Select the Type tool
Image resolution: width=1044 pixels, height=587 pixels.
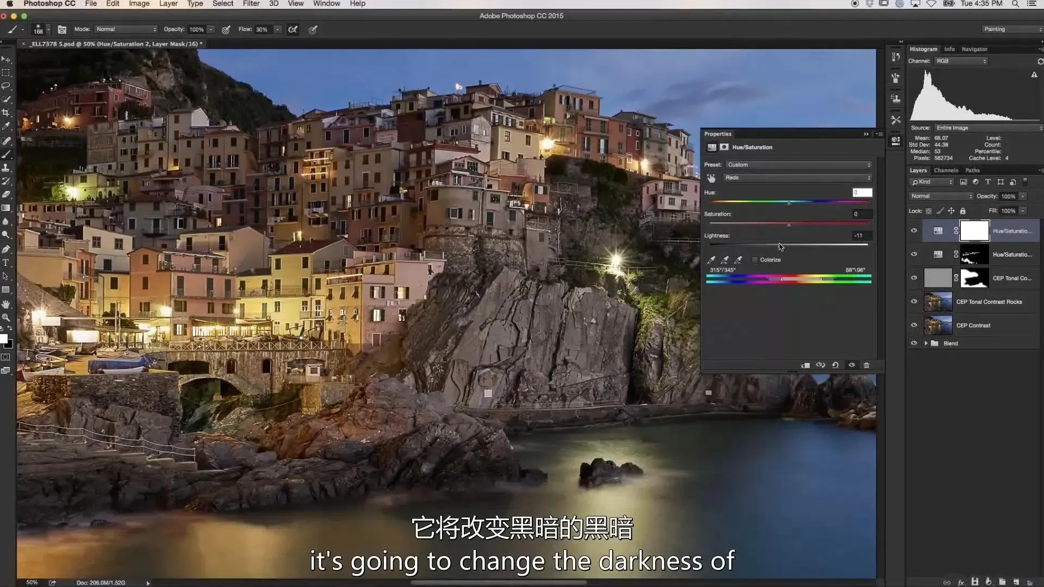tap(6, 263)
